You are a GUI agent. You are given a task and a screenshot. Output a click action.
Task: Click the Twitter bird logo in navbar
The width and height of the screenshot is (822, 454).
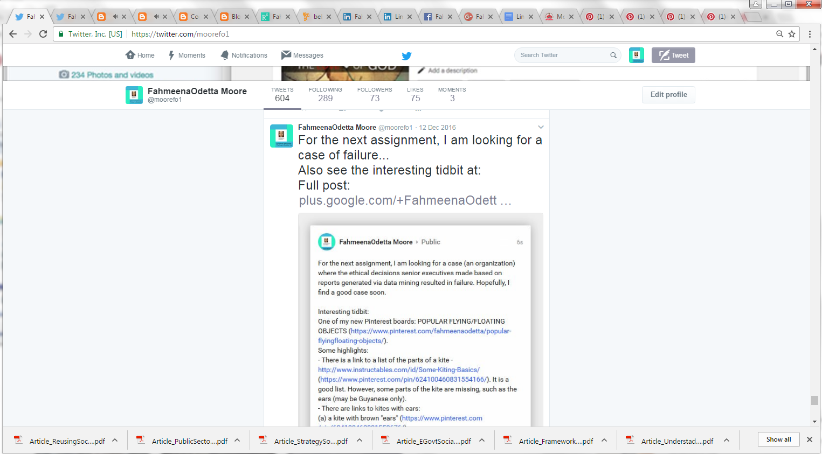(406, 55)
